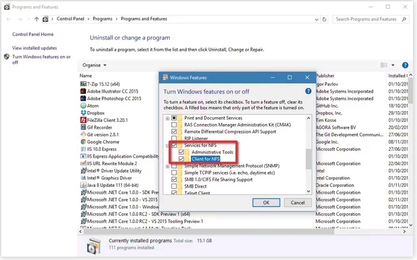Expand the SNMP feature node
The width and height of the screenshot is (417, 260).
tap(168, 167)
